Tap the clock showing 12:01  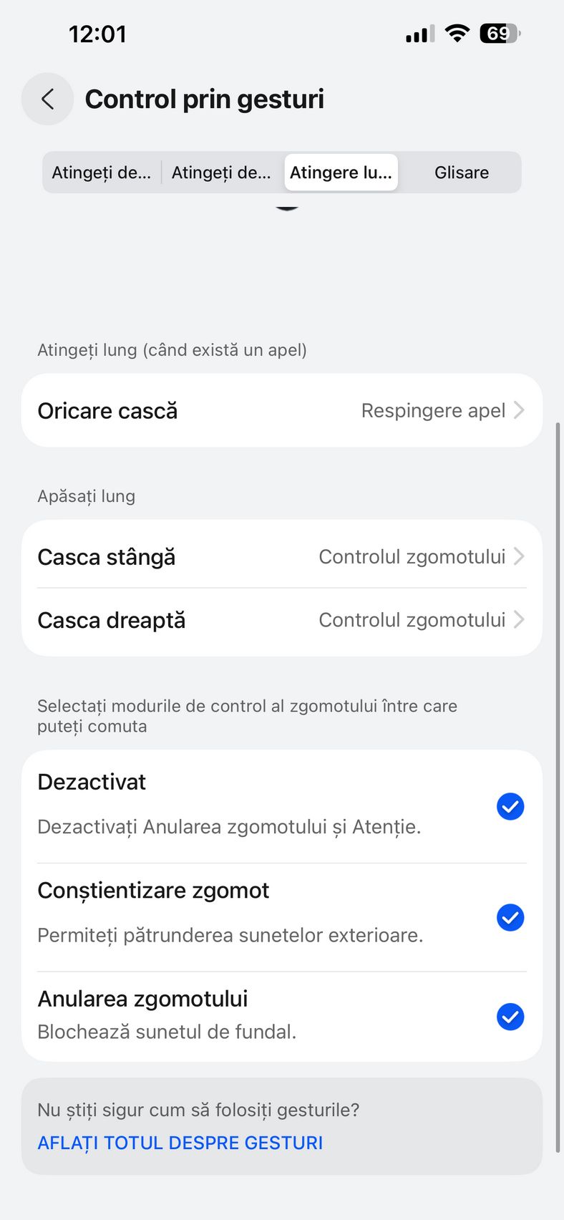tap(97, 34)
